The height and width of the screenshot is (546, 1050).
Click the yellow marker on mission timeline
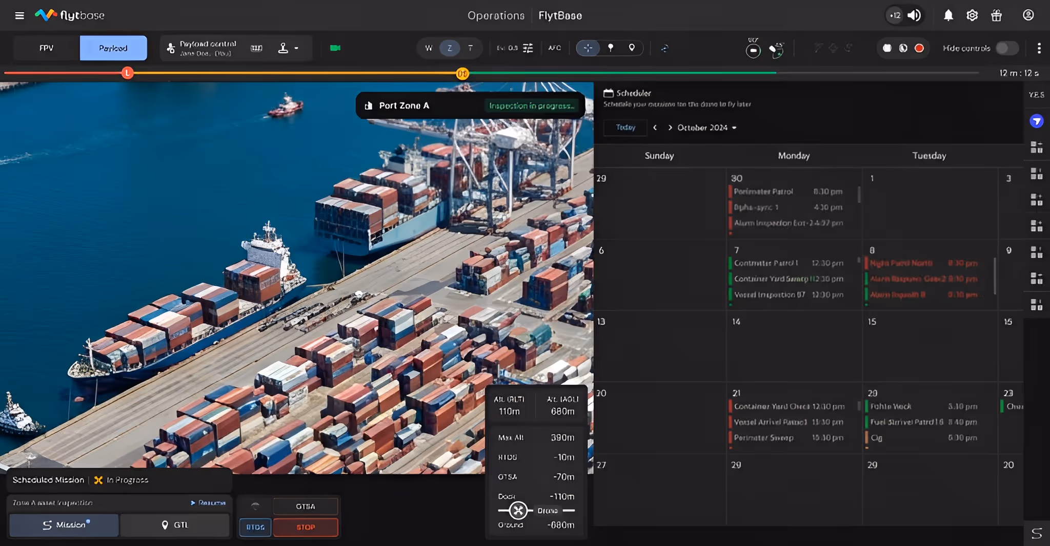(462, 74)
